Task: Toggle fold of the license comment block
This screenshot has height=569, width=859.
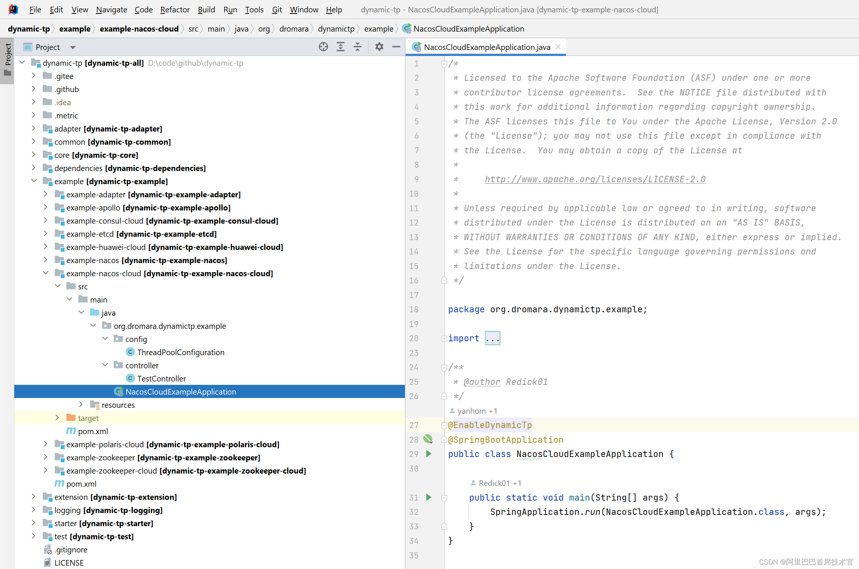Action: click(444, 64)
